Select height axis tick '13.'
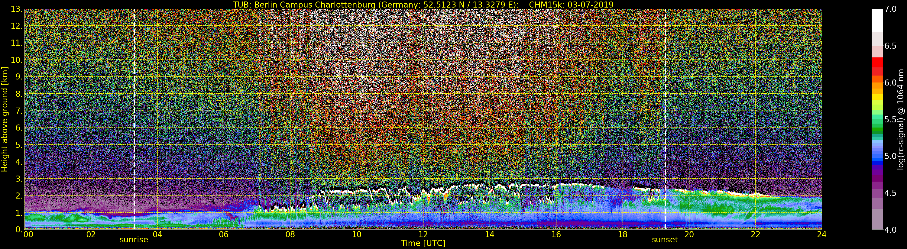Viewport: 907px width, 249px height. tap(17, 9)
